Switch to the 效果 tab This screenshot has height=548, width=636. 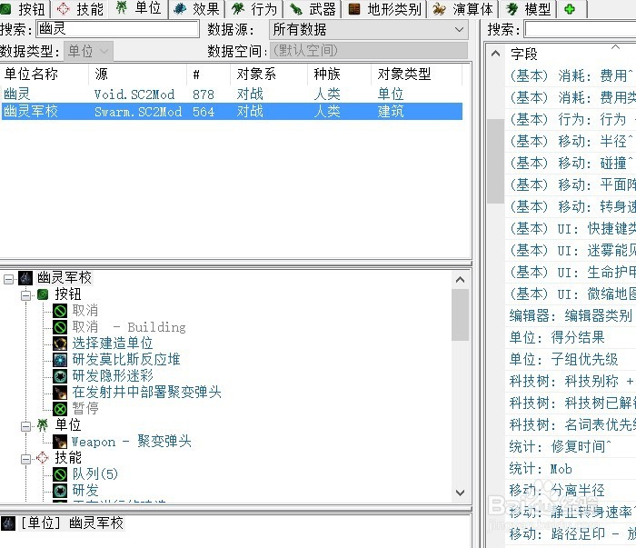point(197,9)
